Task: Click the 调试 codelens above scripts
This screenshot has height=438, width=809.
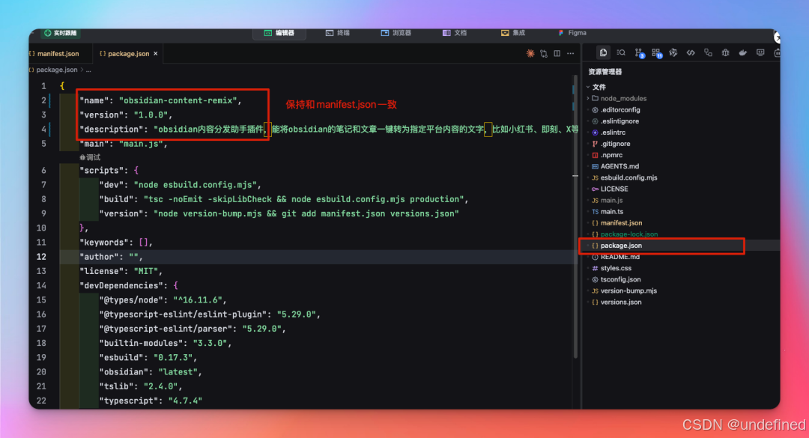Action: 90,157
